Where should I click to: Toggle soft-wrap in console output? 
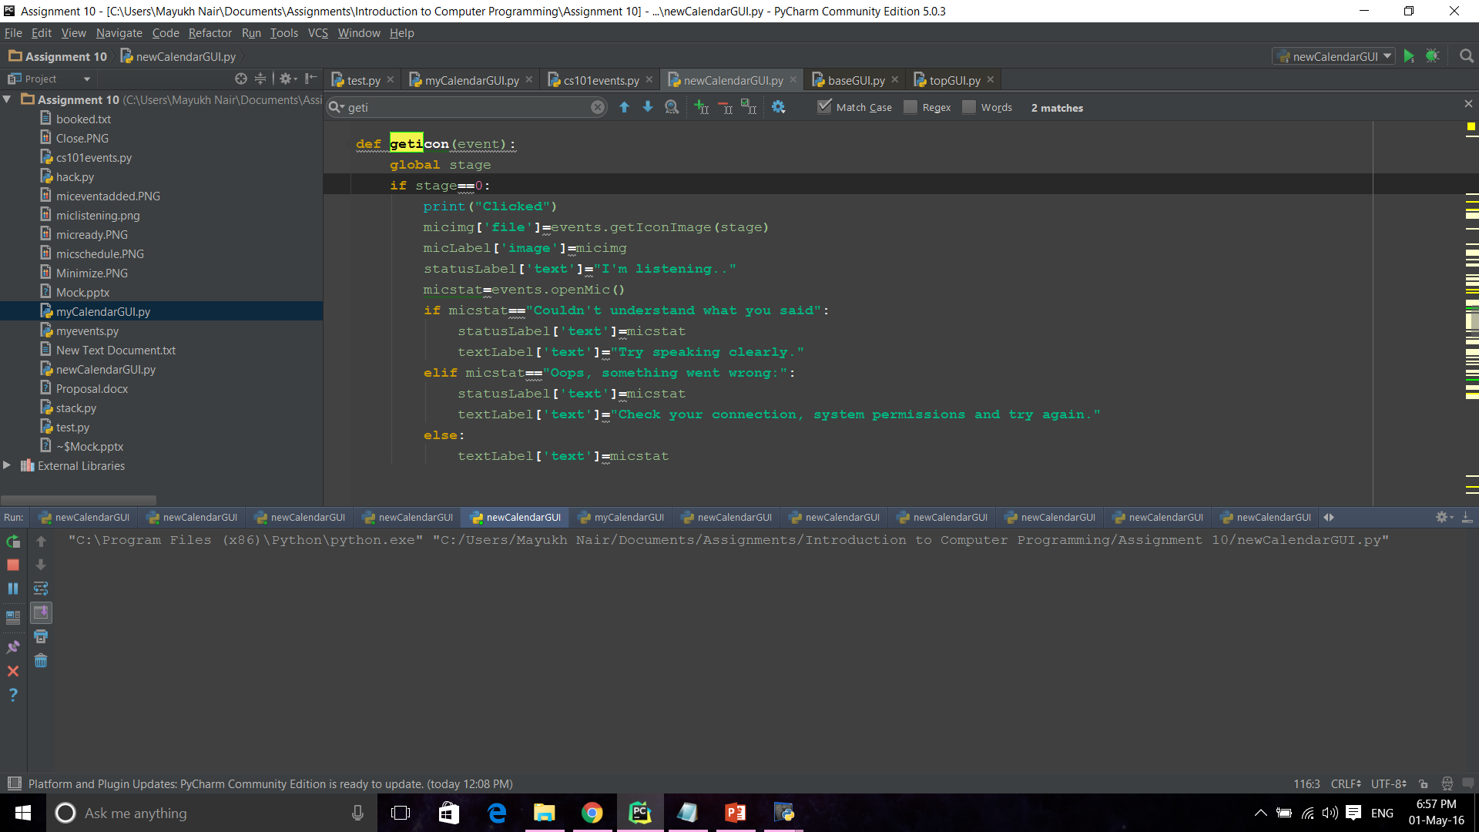click(x=41, y=589)
